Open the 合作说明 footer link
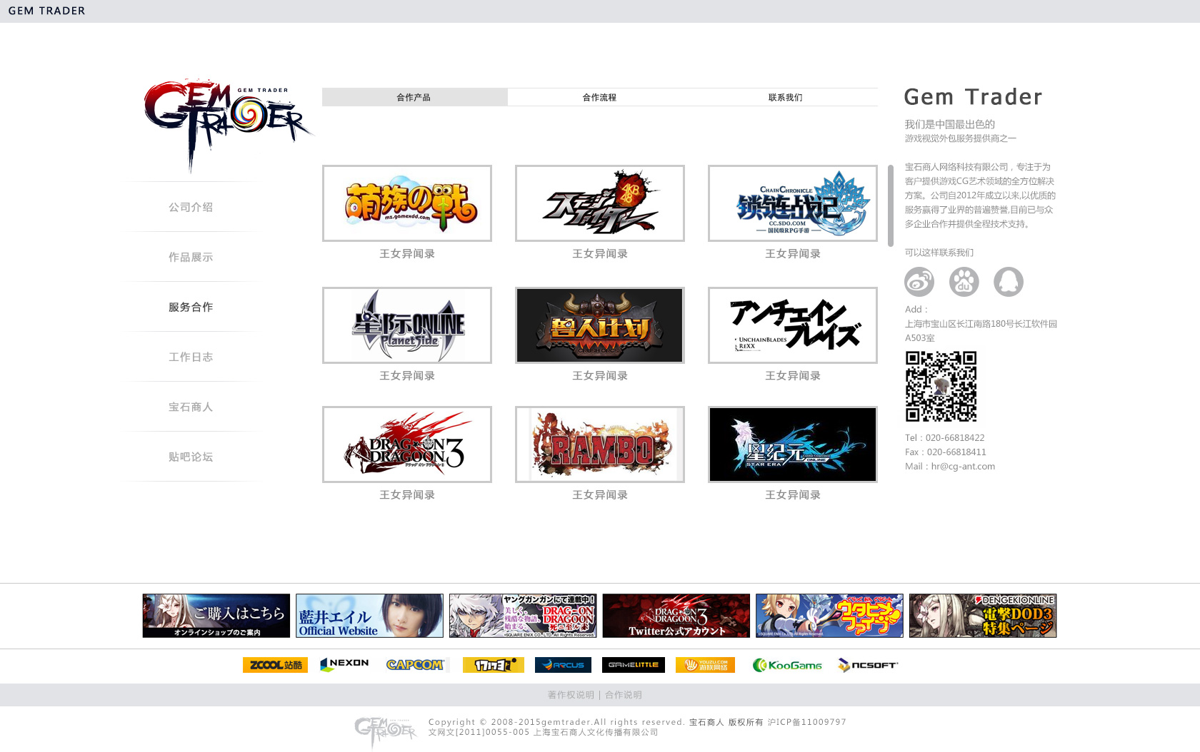This screenshot has height=752, width=1200. coord(624,695)
